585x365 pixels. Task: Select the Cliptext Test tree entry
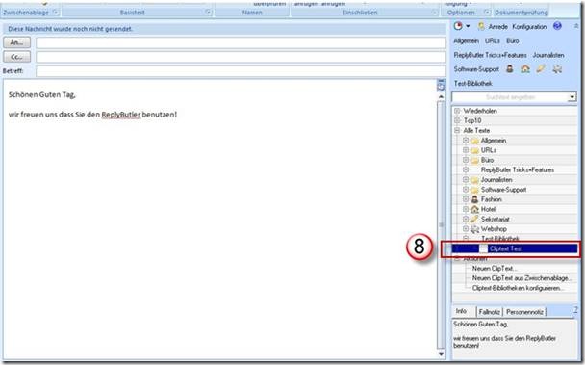[515, 248]
